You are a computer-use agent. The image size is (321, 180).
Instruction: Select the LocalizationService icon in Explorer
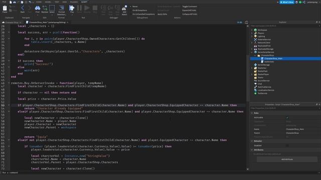tap(255, 90)
